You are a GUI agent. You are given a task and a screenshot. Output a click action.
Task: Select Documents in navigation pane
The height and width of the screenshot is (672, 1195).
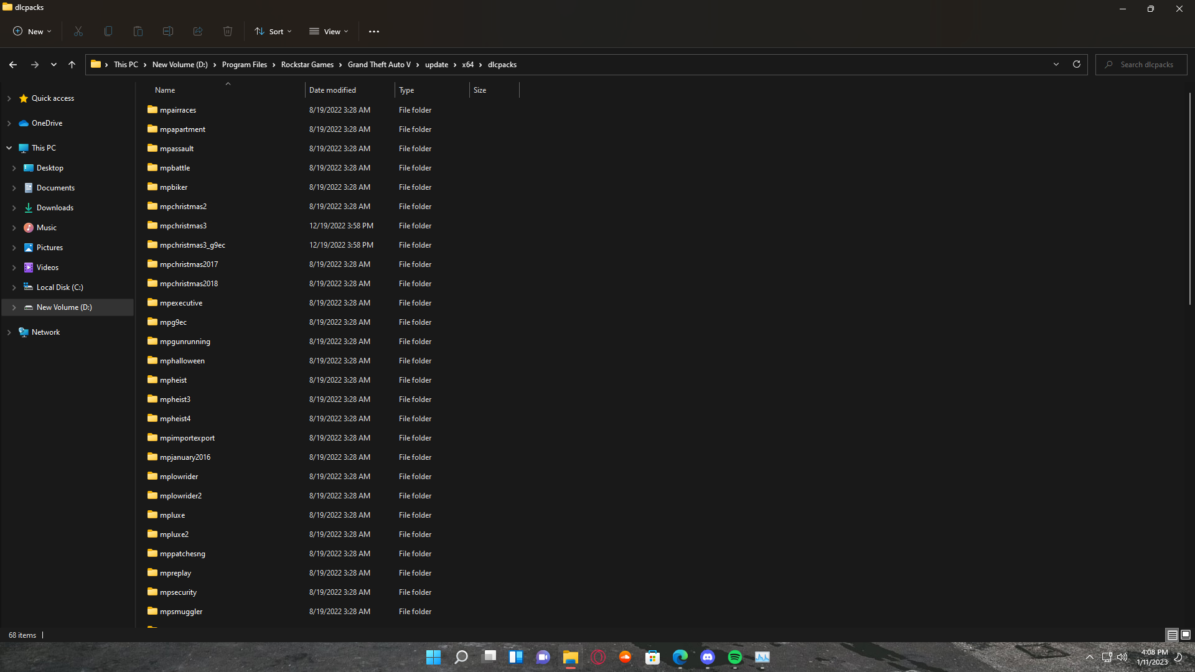click(55, 188)
